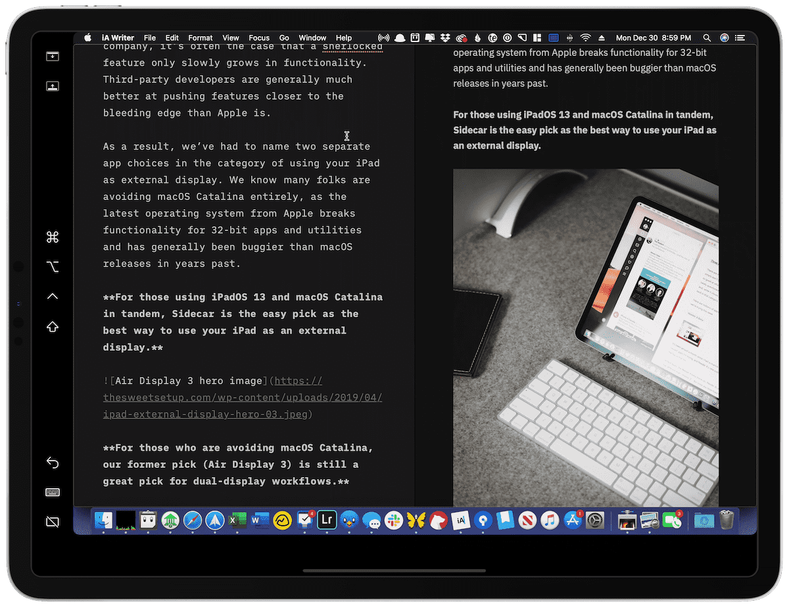Open Notification Center list icon

742,38
